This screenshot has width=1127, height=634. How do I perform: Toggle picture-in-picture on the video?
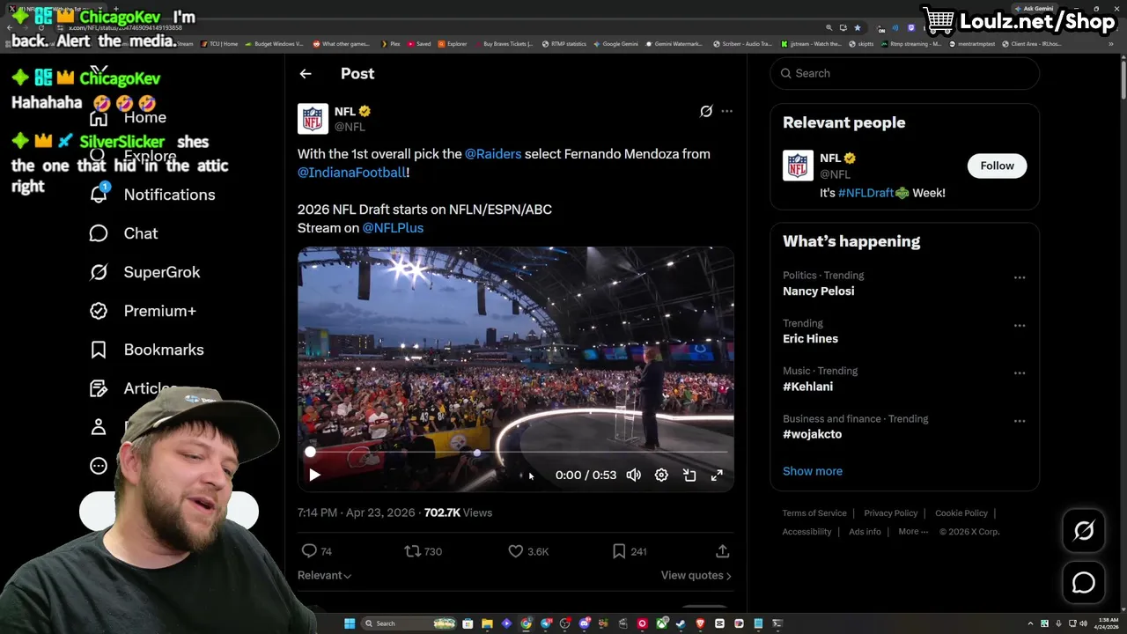[689, 475]
